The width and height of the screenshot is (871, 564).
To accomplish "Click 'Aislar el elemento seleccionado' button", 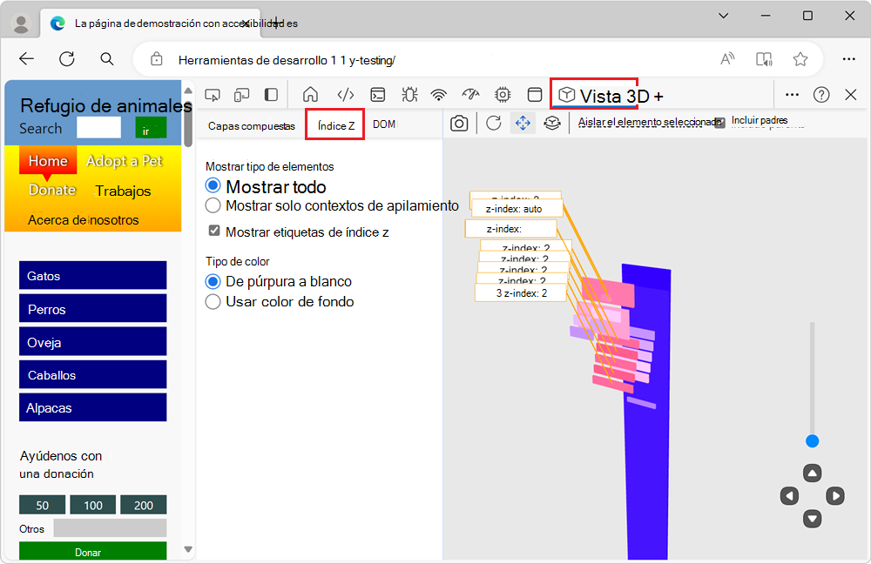I will click(x=649, y=123).
